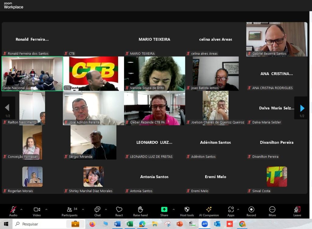312x229 pixels.
Task: Select joao Batista lemos video tile
Action: pos(216,74)
